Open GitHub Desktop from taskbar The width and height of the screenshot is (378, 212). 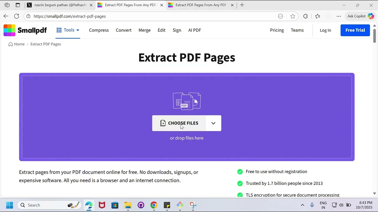coord(141,205)
